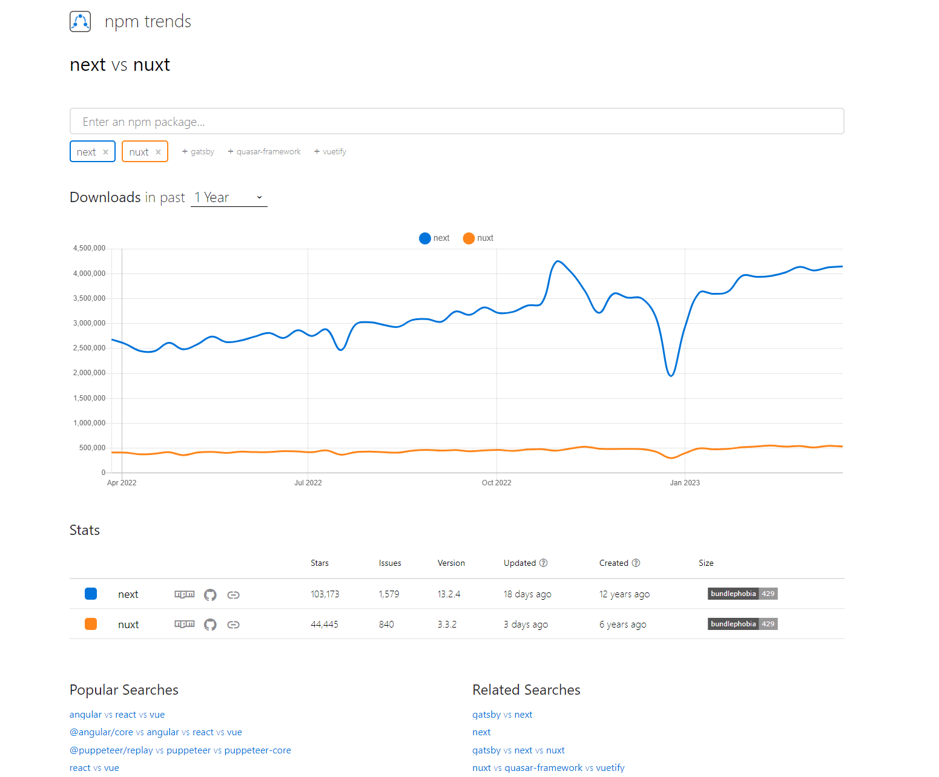939x777 pixels.
Task: Remove the next package tag
Action: pos(105,152)
